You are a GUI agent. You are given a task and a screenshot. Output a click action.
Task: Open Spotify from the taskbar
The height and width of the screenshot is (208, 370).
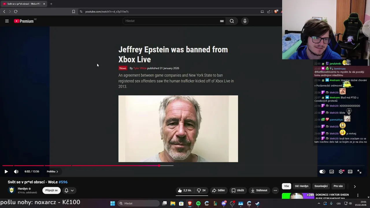click(x=198, y=203)
